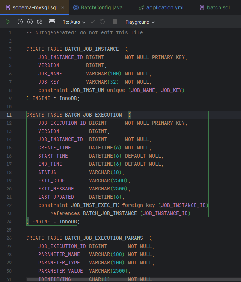Click line number 11 in the gutter
This screenshot has width=241, height=282.
9,115
